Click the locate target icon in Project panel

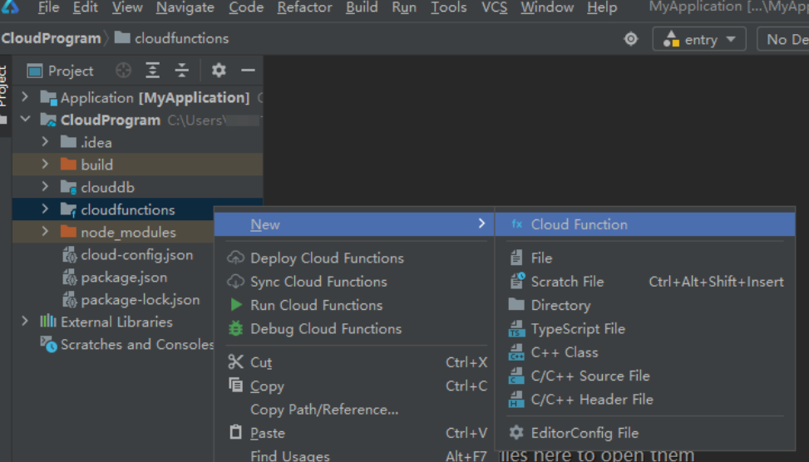point(123,71)
